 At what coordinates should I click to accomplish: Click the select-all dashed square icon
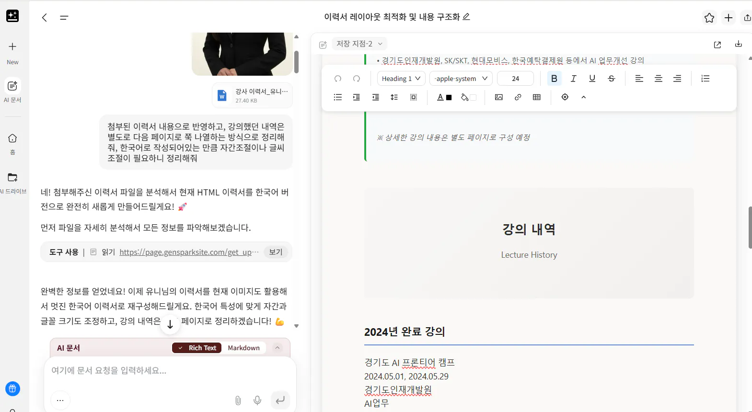[x=414, y=97]
